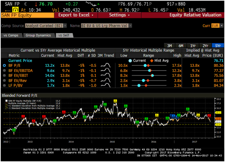Click implied price 80.36 for BF P/E
The image size is (225, 162).
click(x=219, y=65)
